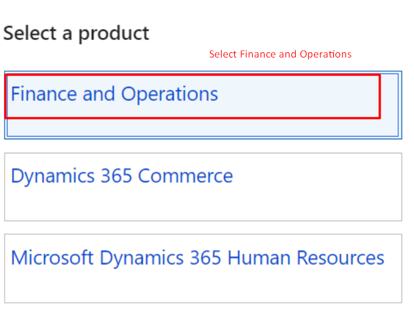Click the Finance and Operations link text
This screenshot has width=414, height=309.
pos(114,94)
